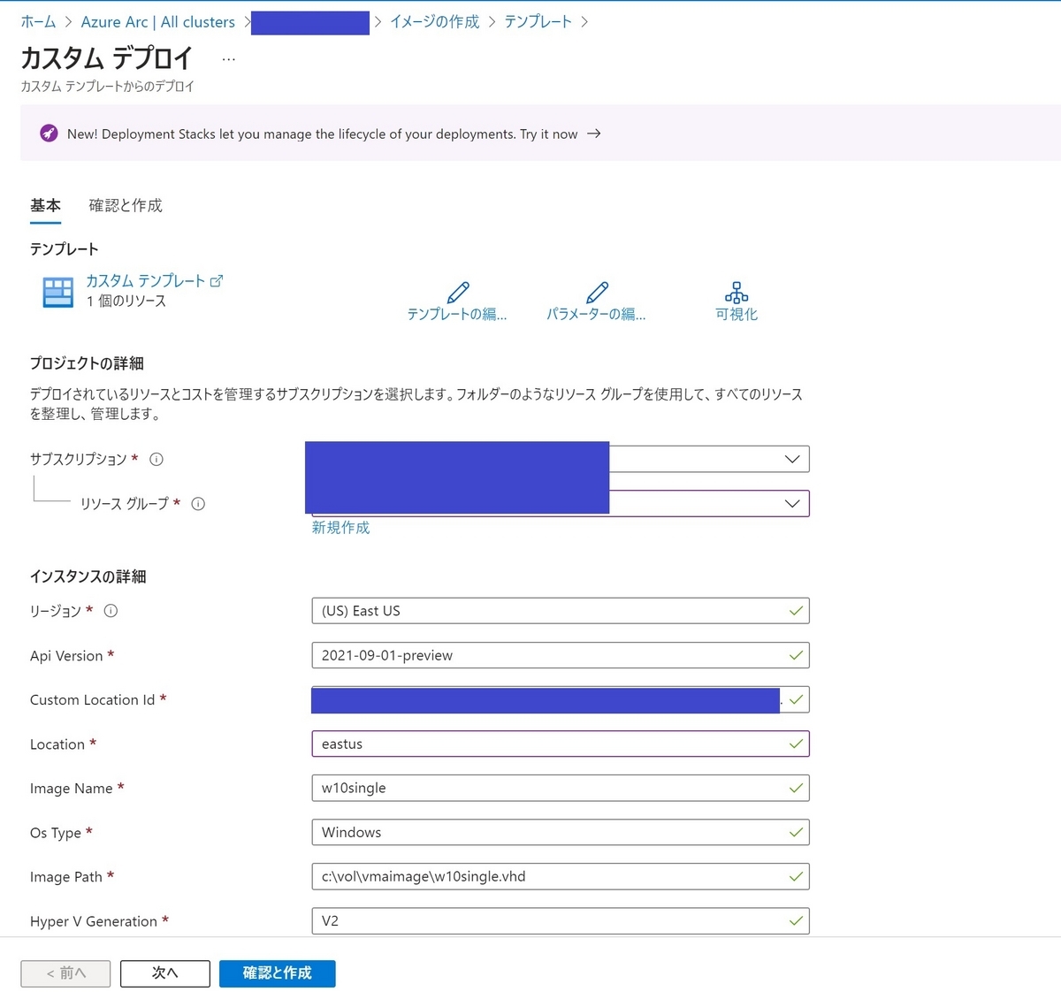Click the blue 確認と作成 button
The height and width of the screenshot is (1007, 1061).
[278, 973]
